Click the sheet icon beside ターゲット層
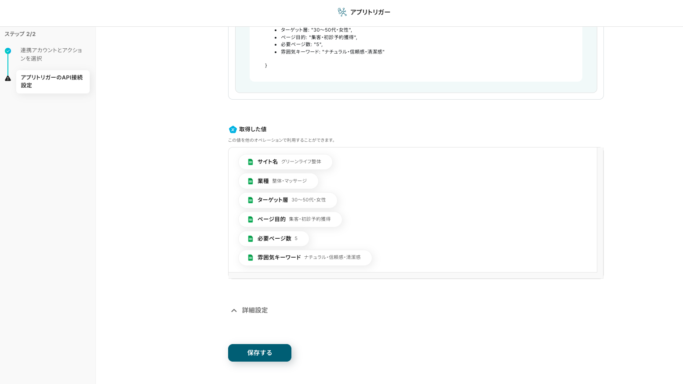Viewport: 683px width, 384px height. pos(251,200)
